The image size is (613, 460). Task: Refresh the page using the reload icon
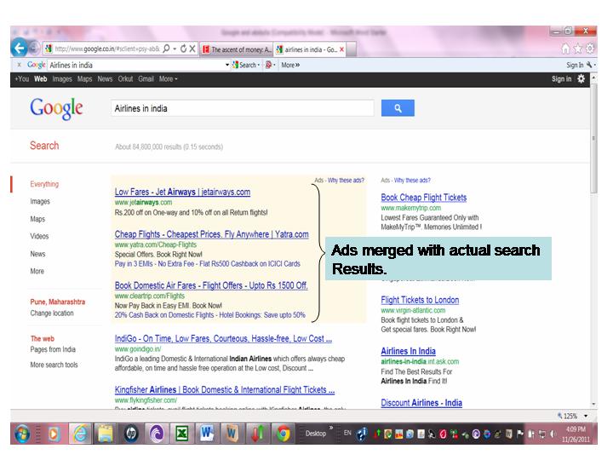click(183, 49)
